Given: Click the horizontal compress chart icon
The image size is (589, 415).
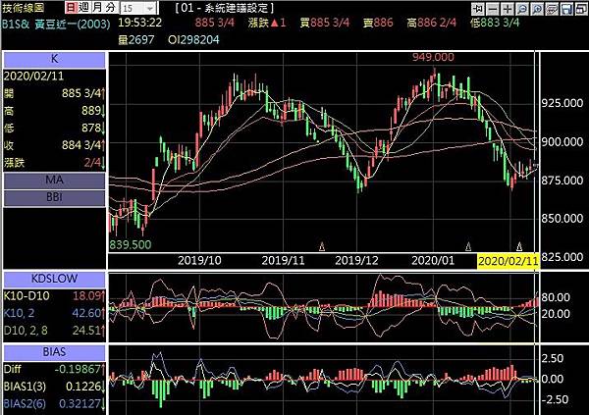Looking at the screenshot, I should point(478,9).
